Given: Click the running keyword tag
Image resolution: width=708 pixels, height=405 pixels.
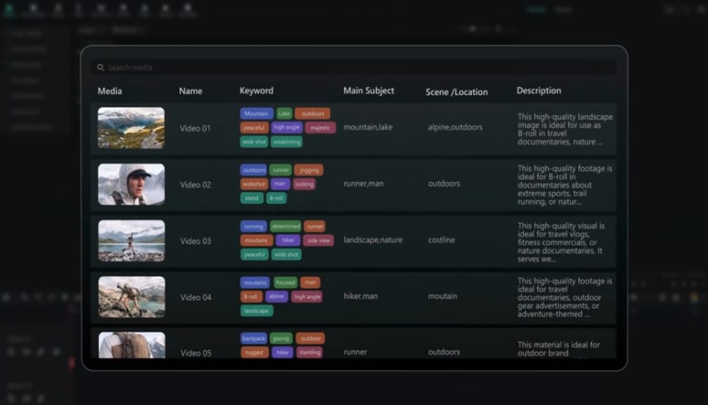Looking at the screenshot, I should pos(253,226).
